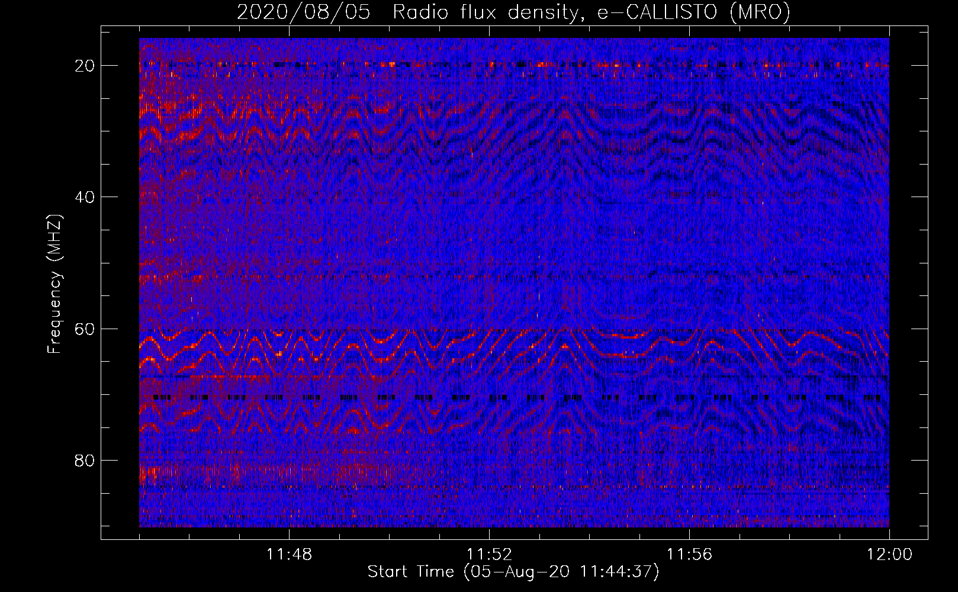Click the 11:48 time tick label

click(x=289, y=555)
